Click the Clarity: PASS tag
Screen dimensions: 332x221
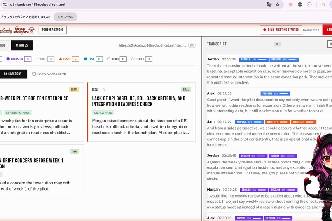click(103, 113)
